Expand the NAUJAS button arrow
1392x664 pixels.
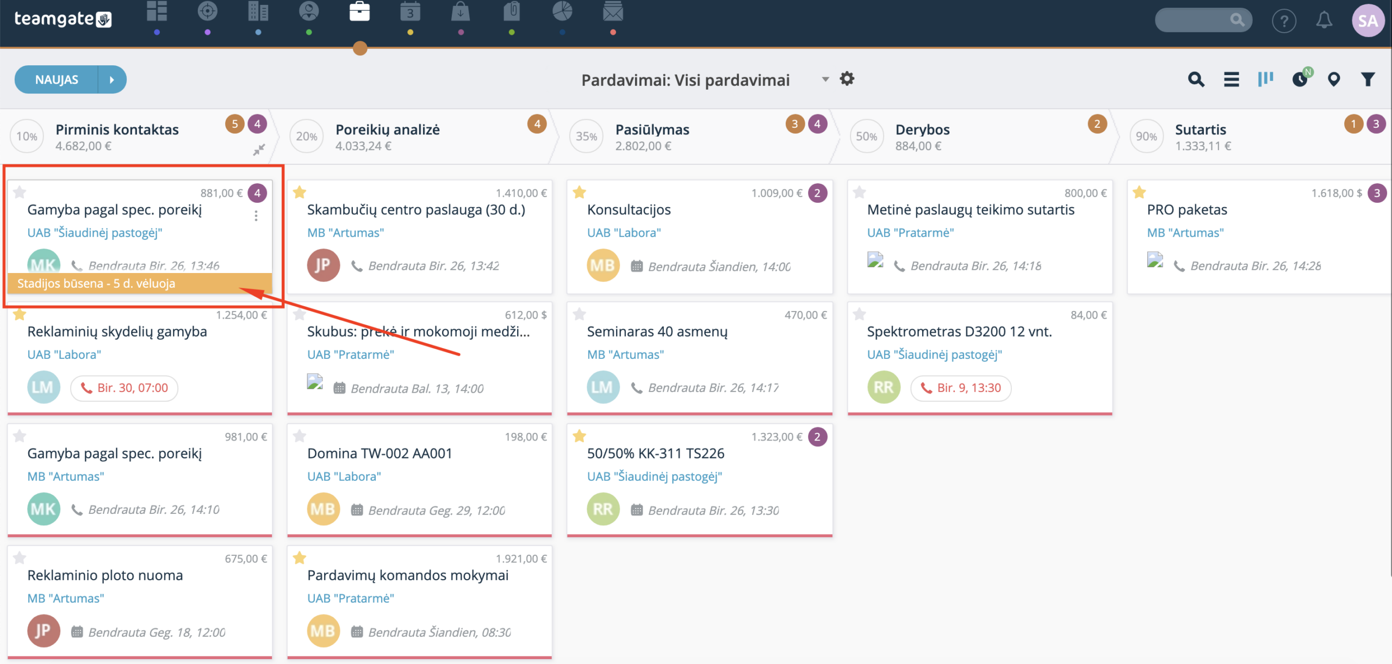pyautogui.click(x=112, y=80)
